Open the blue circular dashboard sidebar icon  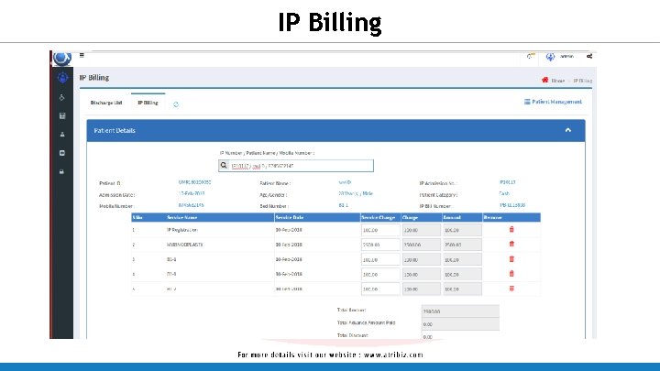(62, 77)
